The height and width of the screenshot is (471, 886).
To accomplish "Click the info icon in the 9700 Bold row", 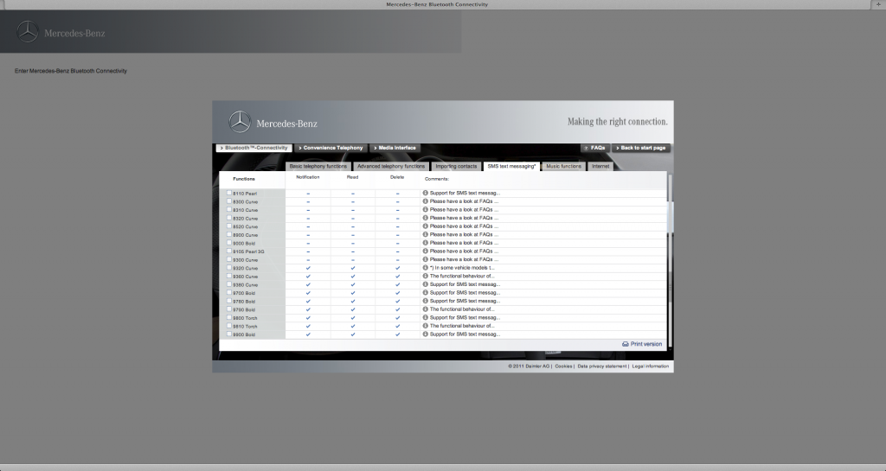I will coord(426,293).
